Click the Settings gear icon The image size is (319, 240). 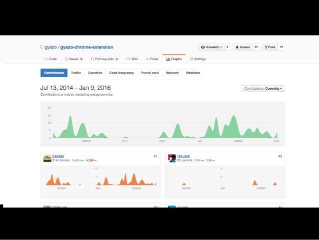click(x=191, y=59)
